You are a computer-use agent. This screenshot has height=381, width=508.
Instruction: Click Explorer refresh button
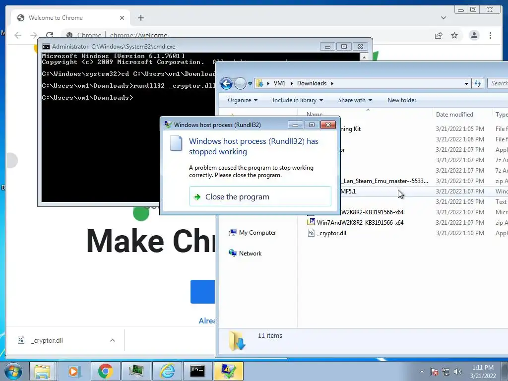pos(478,83)
